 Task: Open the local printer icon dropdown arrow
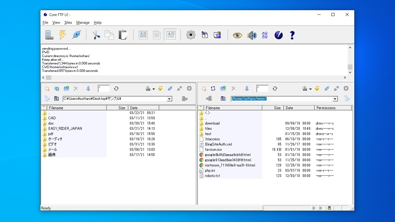154,89
